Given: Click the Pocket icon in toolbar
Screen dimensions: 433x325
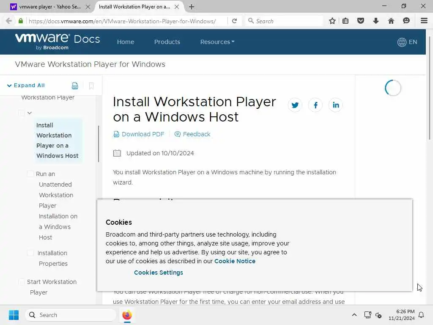Looking at the screenshot, I should (x=361, y=21).
